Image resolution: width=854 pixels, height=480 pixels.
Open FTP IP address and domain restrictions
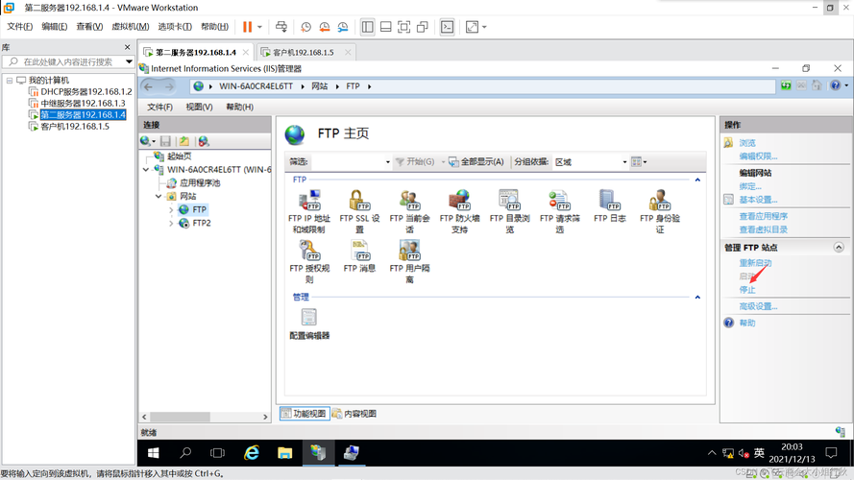click(308, 212)
